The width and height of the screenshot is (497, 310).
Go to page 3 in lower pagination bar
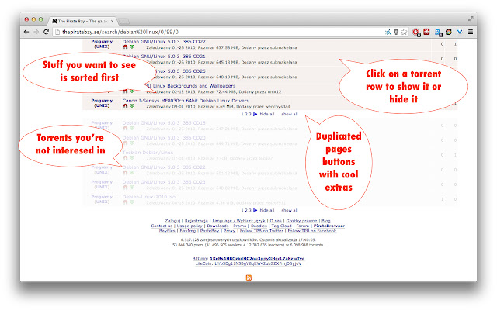click(250, 210)
